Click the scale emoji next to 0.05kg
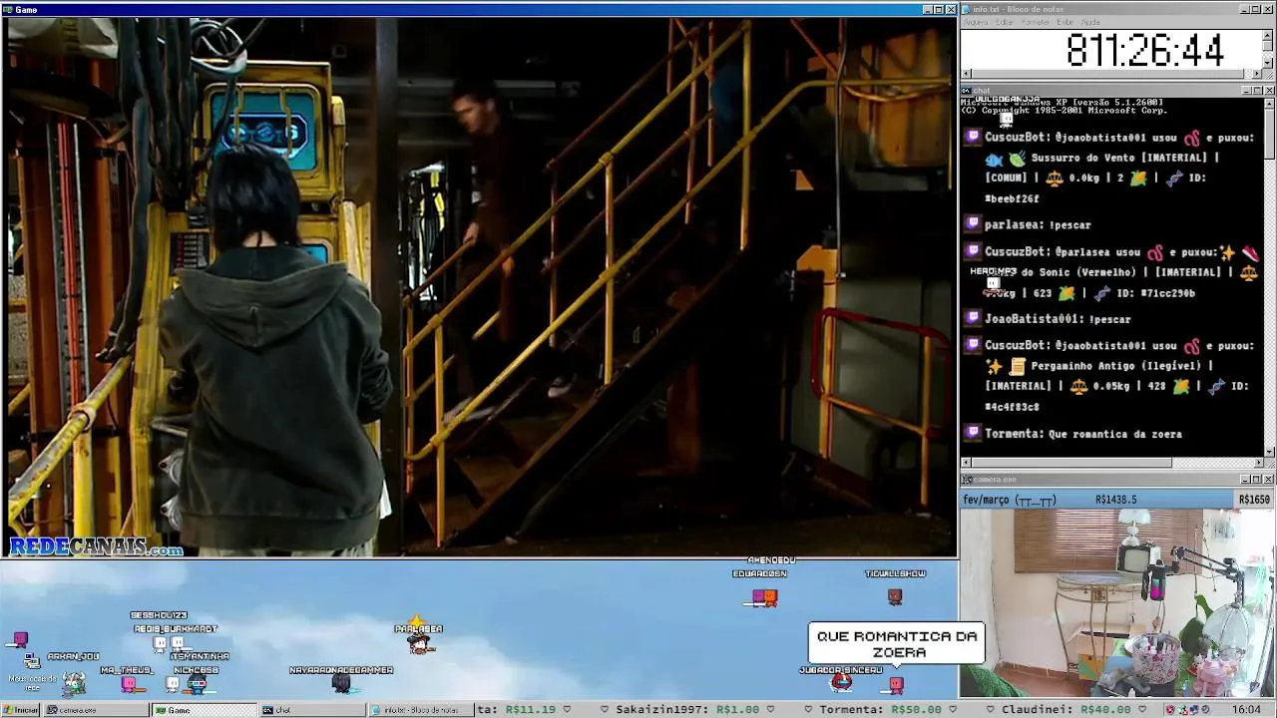Screen dimensions: 1277x718 click(1078, 386)
